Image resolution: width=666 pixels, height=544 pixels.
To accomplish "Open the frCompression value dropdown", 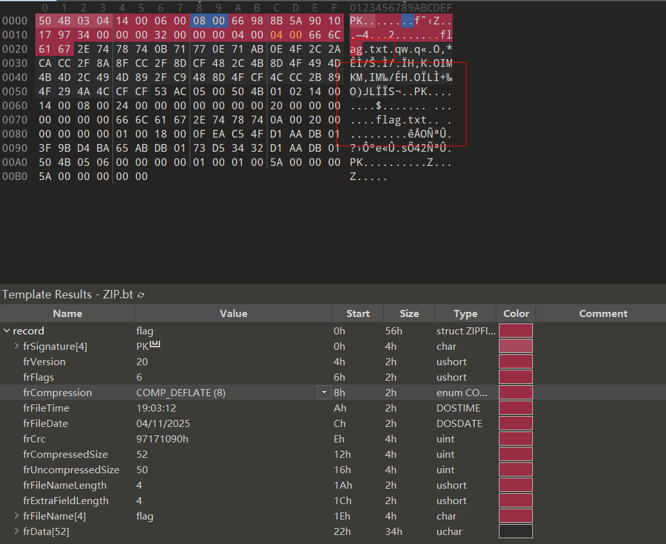I will 324,392.
